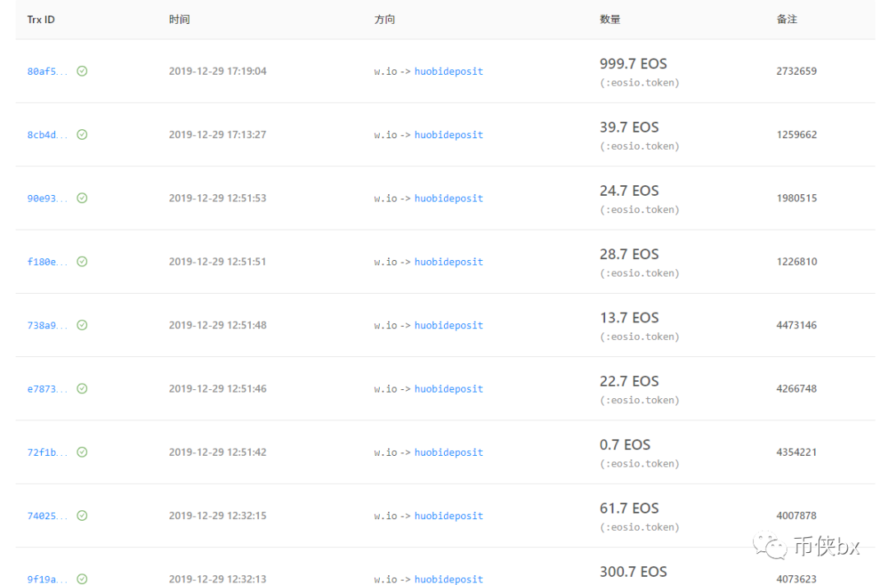Click the 数量 column header
Screen dimensions: 888x585
pyautogui.click(x=610, y=19)
